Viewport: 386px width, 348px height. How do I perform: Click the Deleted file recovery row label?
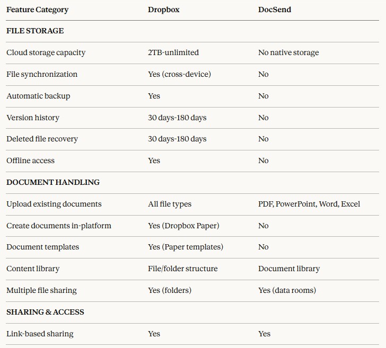(42, 139)
